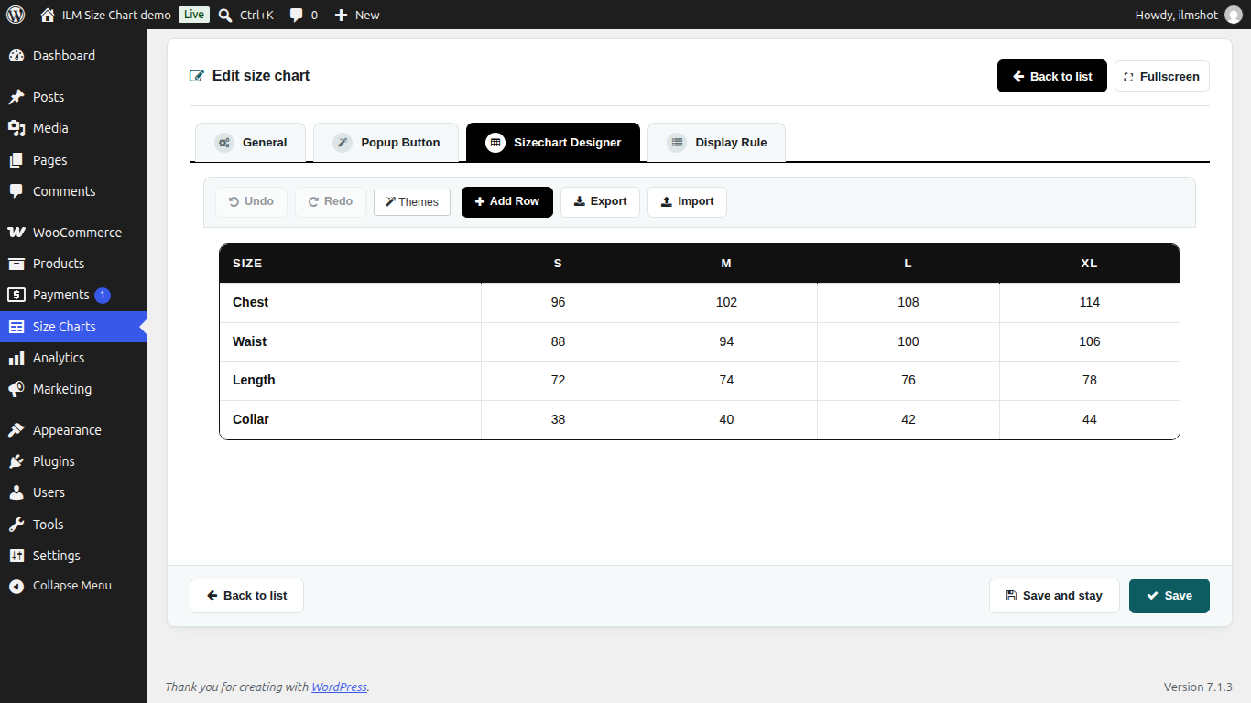
Task: Click the Dashboard gauge icon
Action: point(16,56)
